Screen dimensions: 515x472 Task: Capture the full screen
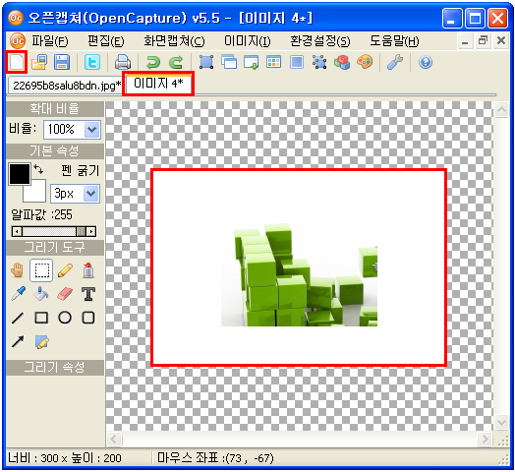point(297,62)
